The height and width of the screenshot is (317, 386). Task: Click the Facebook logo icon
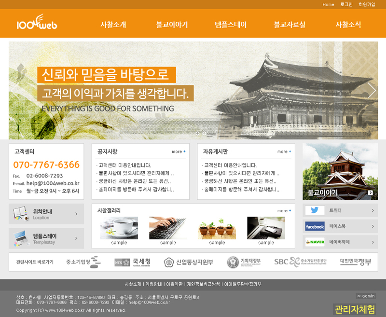(x=315, y=226)
